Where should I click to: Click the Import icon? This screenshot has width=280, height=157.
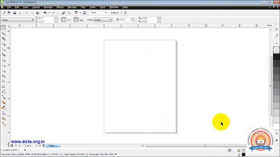point(63,13)
